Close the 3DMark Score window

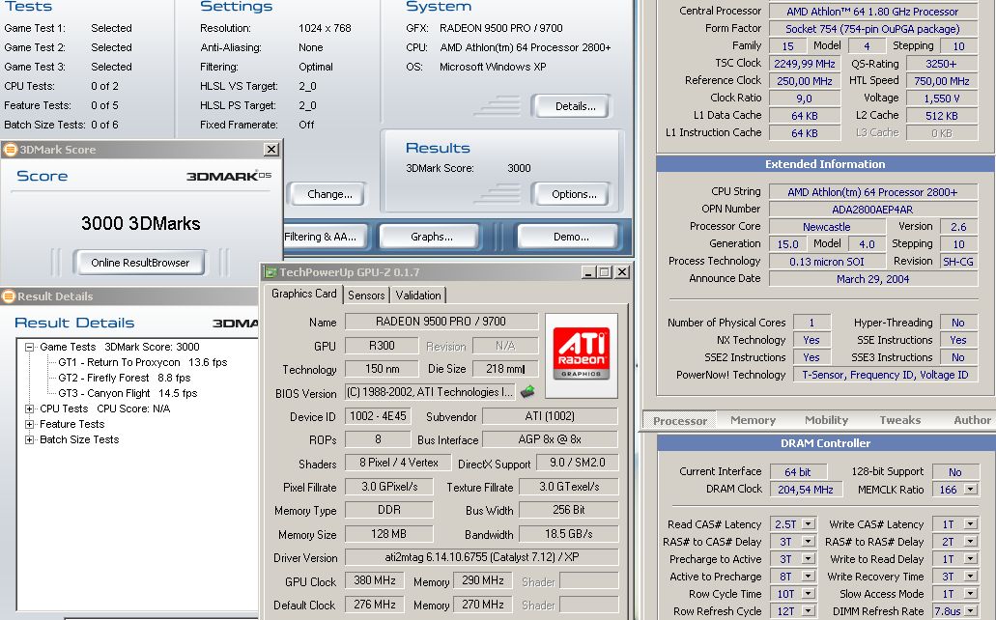(271, 150)
